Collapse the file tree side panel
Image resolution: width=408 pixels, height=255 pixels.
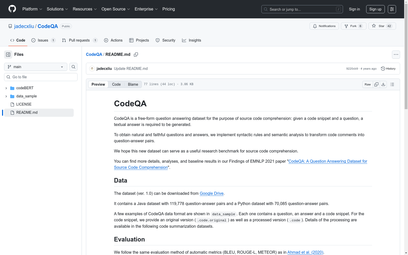click(x=8, y=55)
